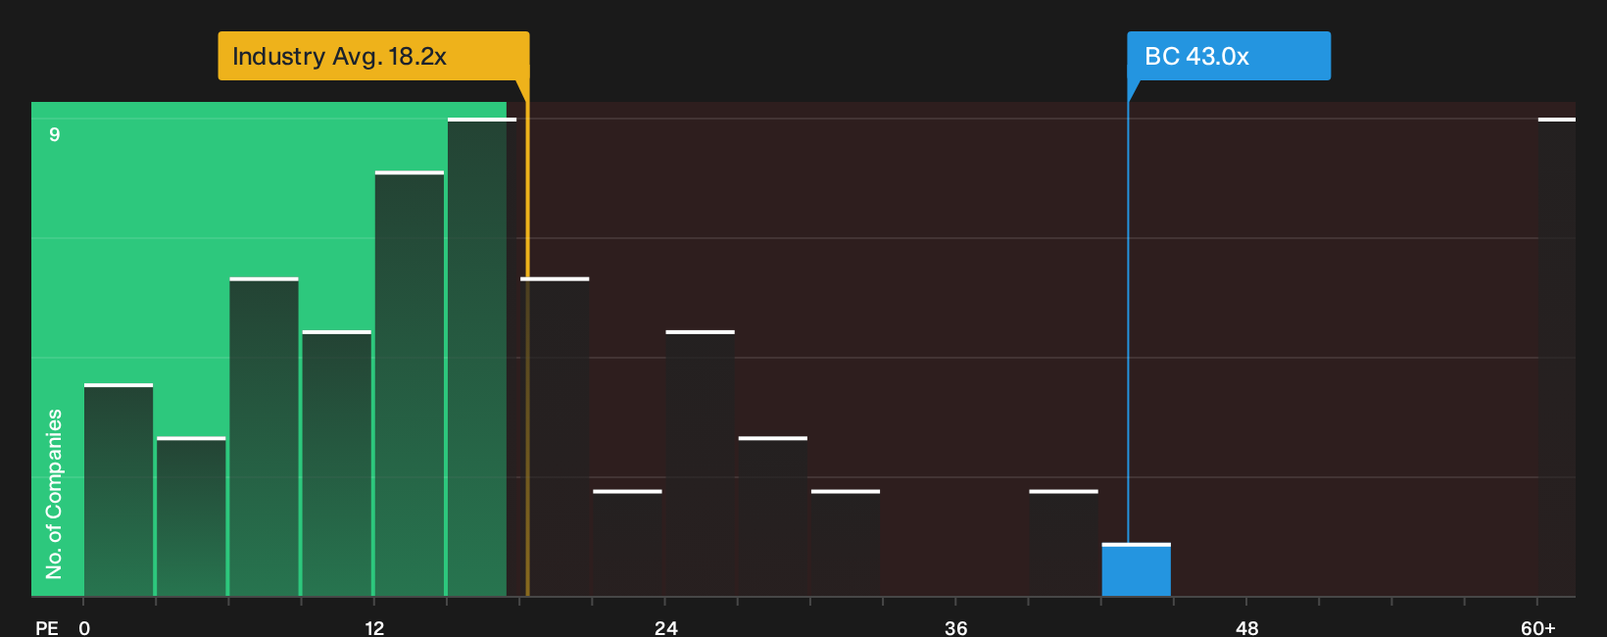Click the second-tallest green bar starting at PE 12

[x=410, y=383]
